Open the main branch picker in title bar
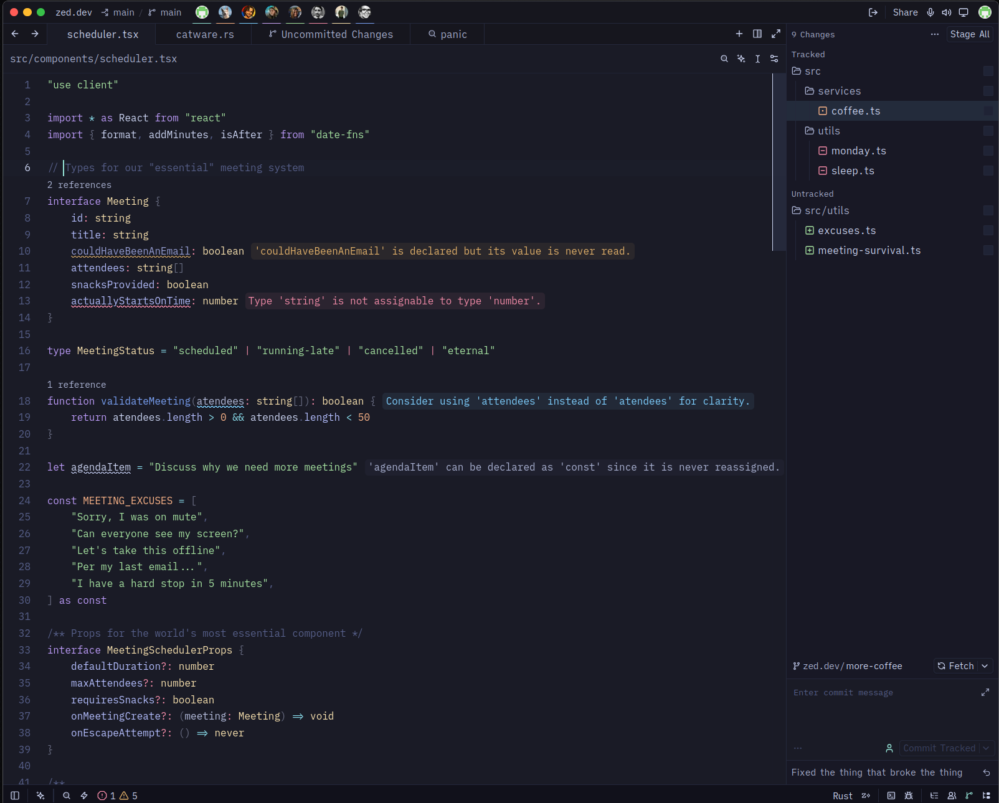Viewport: 999px width, 803px height. (x=165, y=12)
